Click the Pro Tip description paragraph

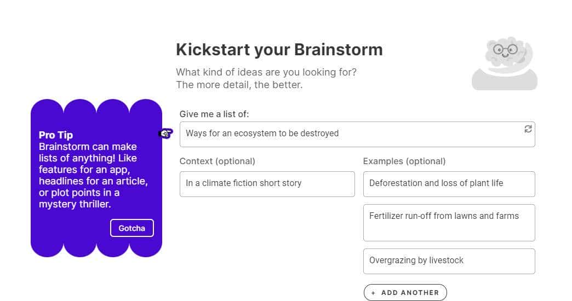93,175
